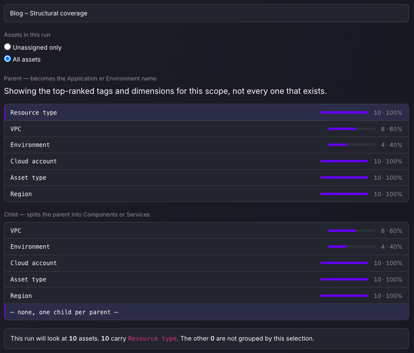Choose Asset type in the Parent list
This screenshot has height=353, width=414.
tap(206, 178)
